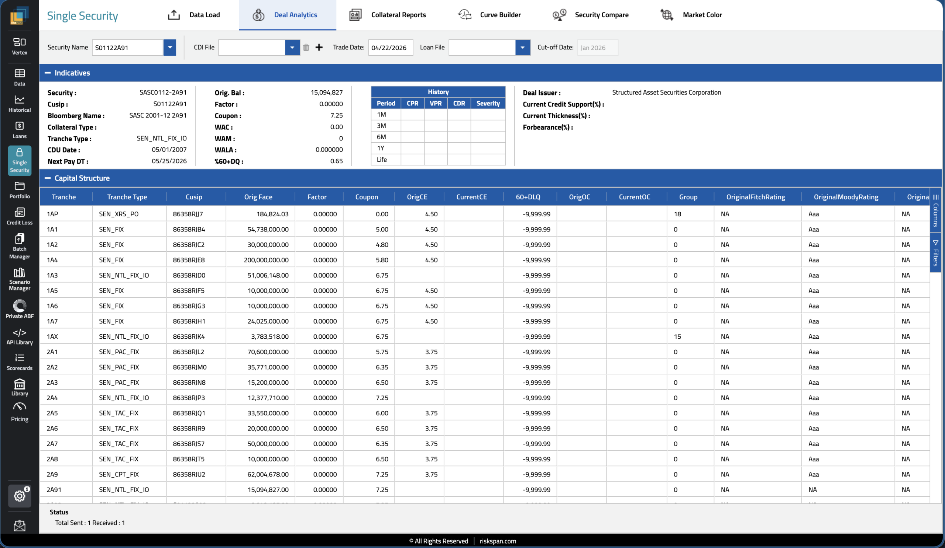This screenshot has height=548, width=945.
Task: Switch to the Curve Builder tab
Action: [489, 15]
